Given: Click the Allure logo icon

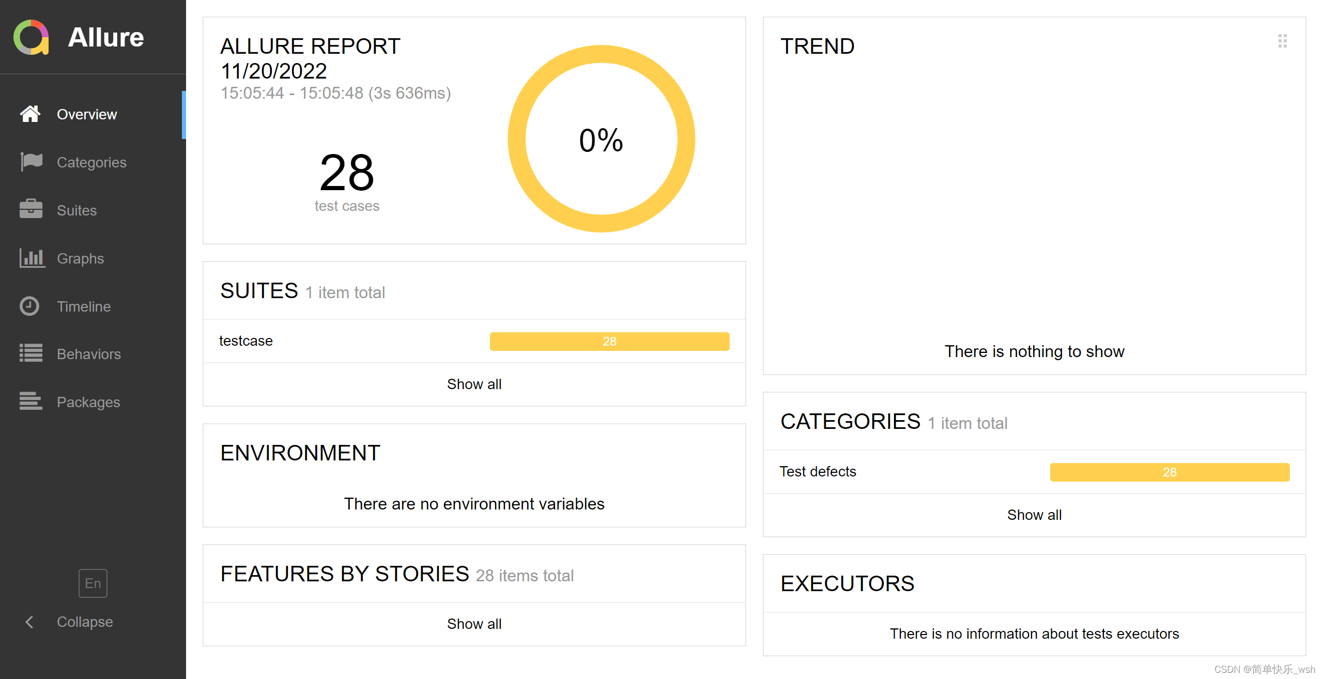Looking at the screenshot, I should [x=31, y=37].
